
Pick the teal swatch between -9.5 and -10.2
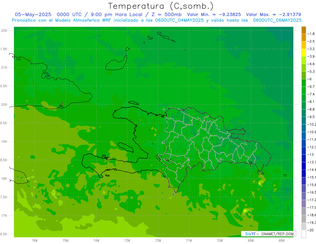(304, 121)
